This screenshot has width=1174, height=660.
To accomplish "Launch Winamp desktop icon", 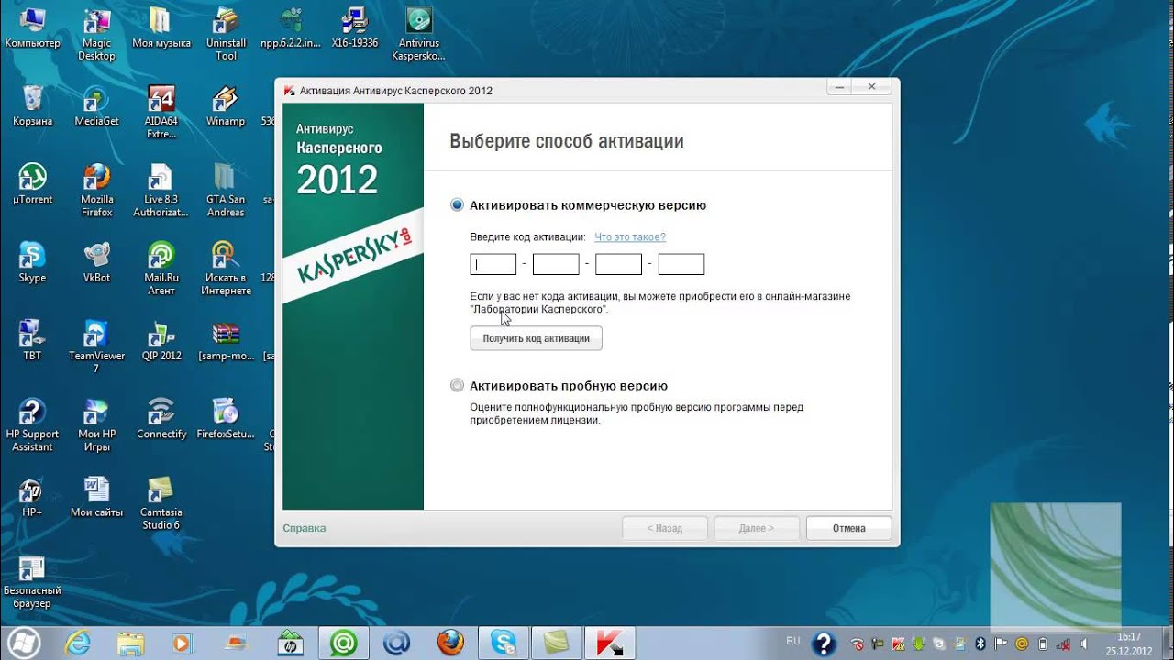I will click(x=226, y=105).
